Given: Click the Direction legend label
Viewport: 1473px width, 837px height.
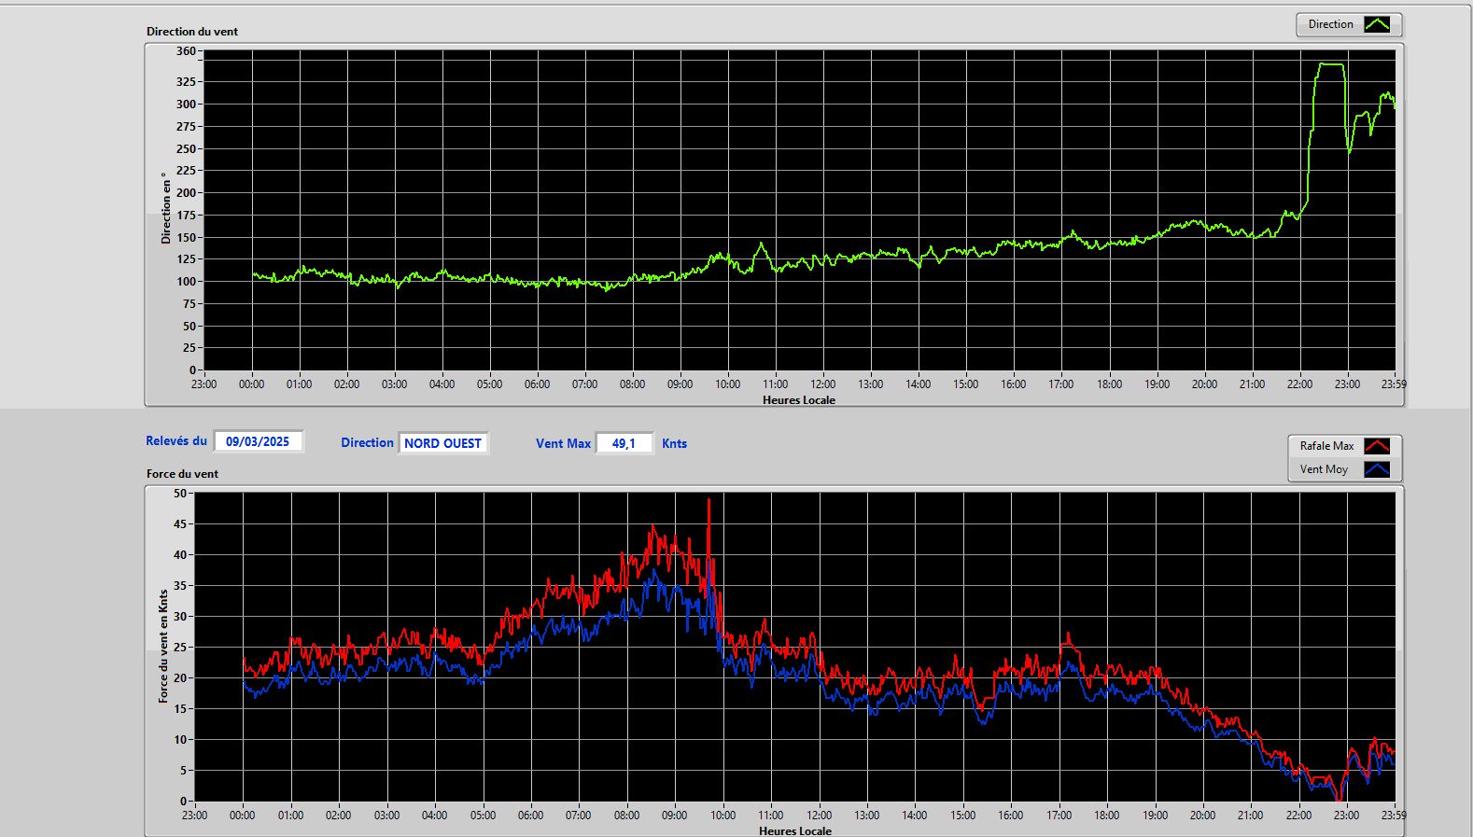Looking at the screenshot, I should [1330, 24].
